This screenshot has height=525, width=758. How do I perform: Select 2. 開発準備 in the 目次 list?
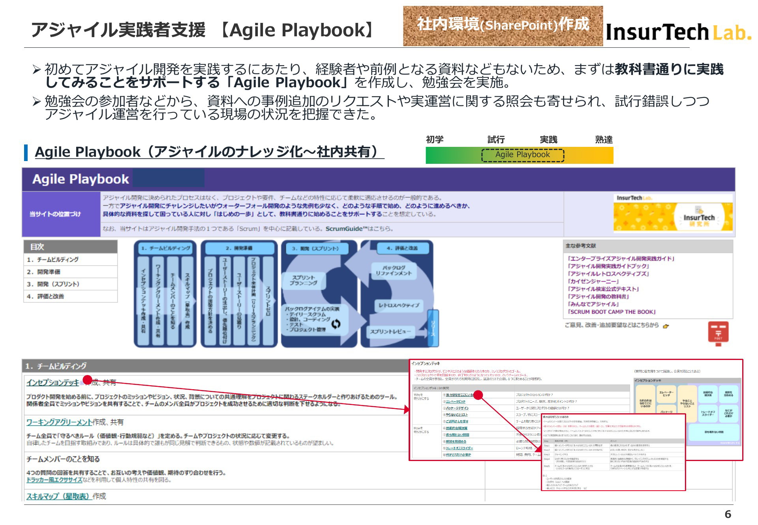(x=70, y=272)
